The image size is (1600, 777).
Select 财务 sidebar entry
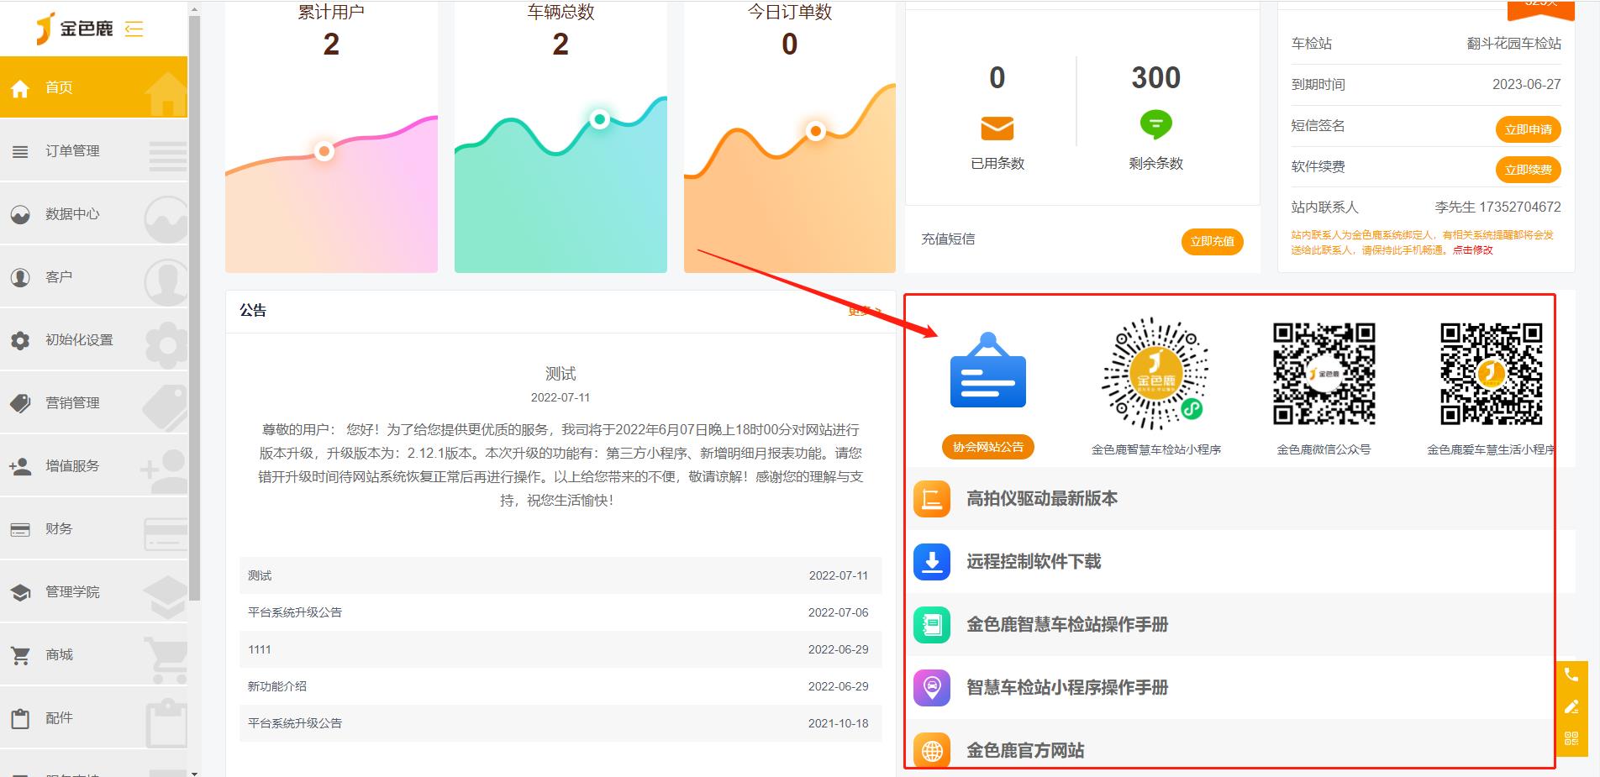[93, 529]
